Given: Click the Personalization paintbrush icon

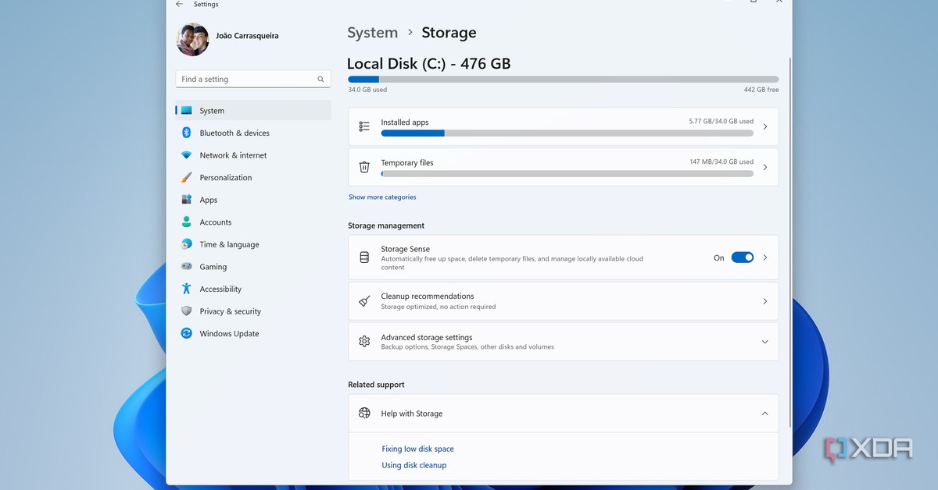Looking at the screenshot, I should 186,178.
